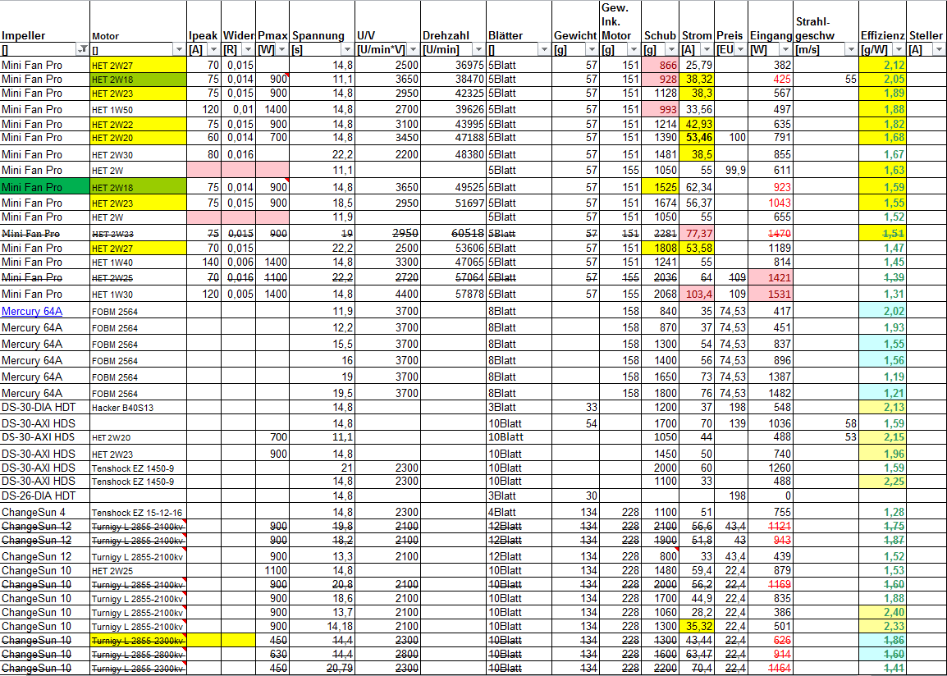Screen dimensions: 947x676
Task: Click the red-highlighted 103,4 Strom cell
Action: [697, 294]
